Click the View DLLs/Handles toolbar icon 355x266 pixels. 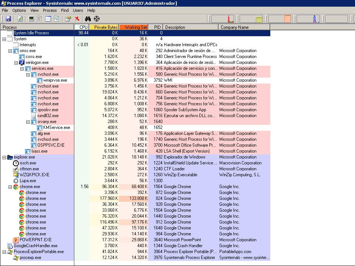click(56, 19)
